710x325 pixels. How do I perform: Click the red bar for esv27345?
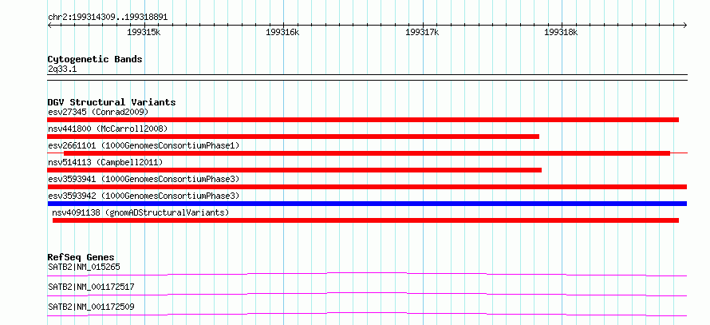point(363,120)
